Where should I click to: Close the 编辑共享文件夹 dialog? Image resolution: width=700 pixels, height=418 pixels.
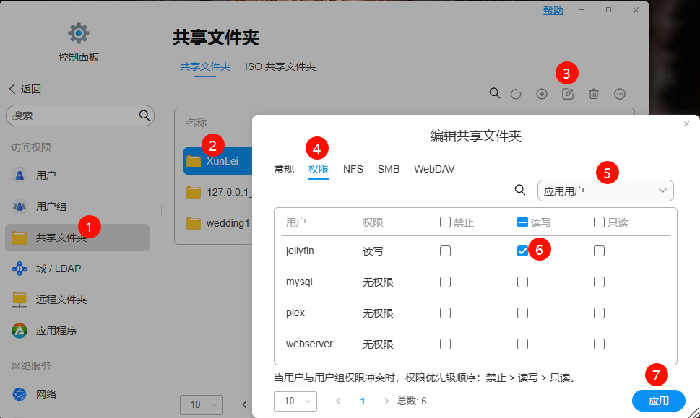[x=686, y=123]
